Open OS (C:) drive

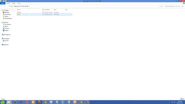(7, 40)
